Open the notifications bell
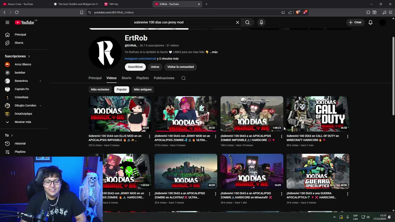Screen dimensions: 395x222 pyautogui.click(x=371, y=23)
